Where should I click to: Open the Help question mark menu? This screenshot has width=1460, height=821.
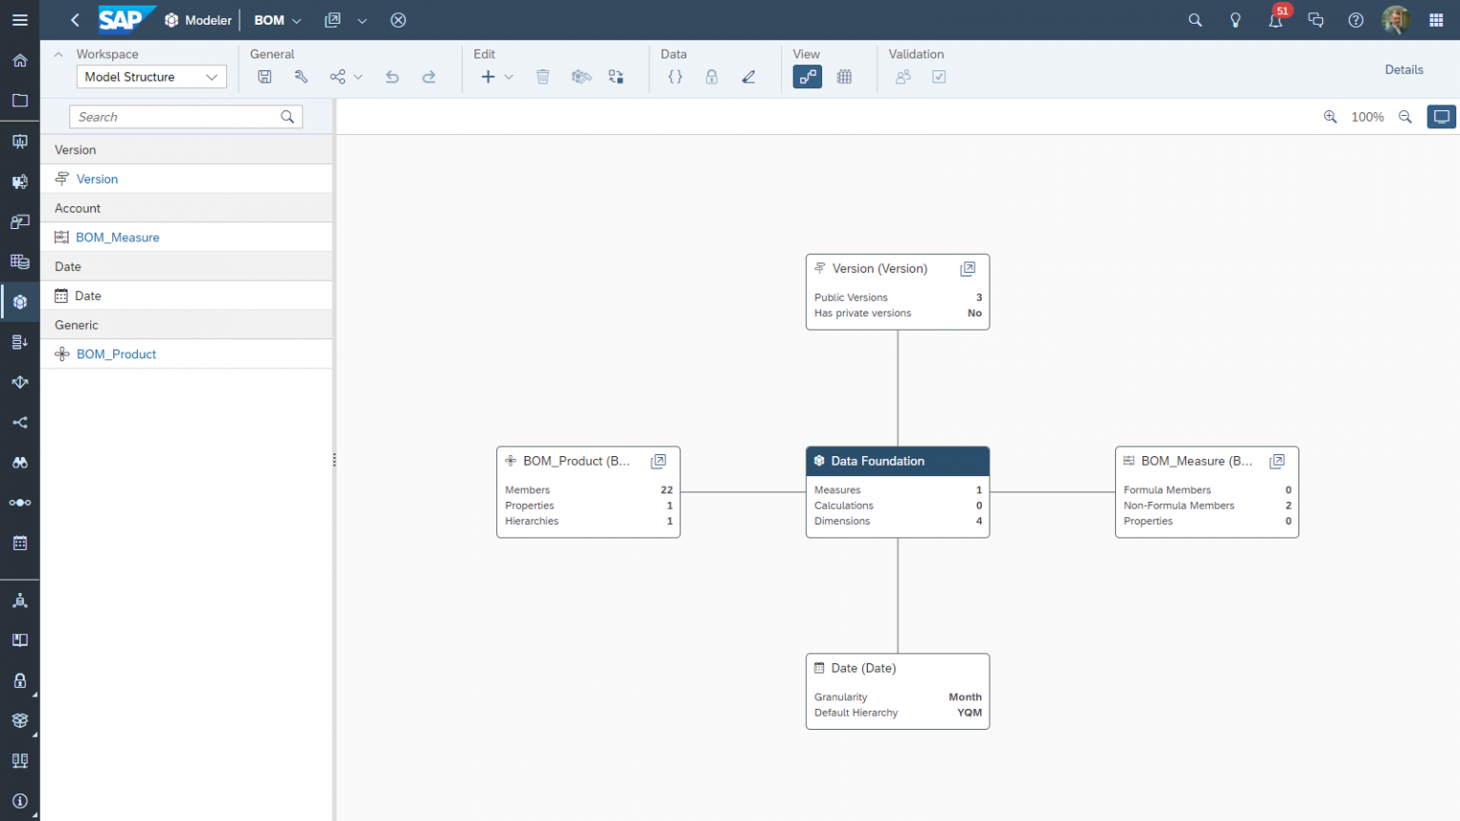coord(1355,20)
